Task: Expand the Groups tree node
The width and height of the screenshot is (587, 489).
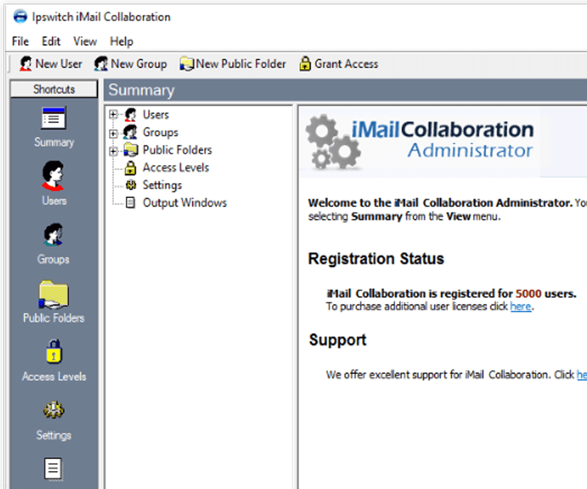Action: click(113, 133)
